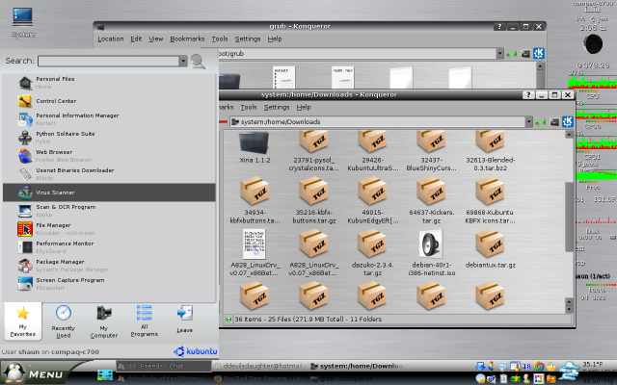Viewport: 617px width, 385px height.
Task: Open the Xiria 1.1.2 folder
Action: [255, 147]
